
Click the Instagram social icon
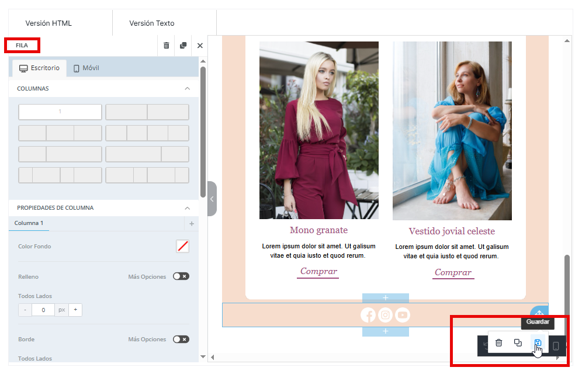point(385,316)
